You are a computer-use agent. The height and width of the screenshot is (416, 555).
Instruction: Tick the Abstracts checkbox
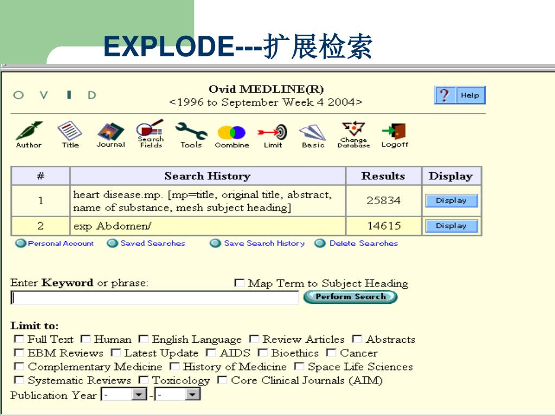357,339
